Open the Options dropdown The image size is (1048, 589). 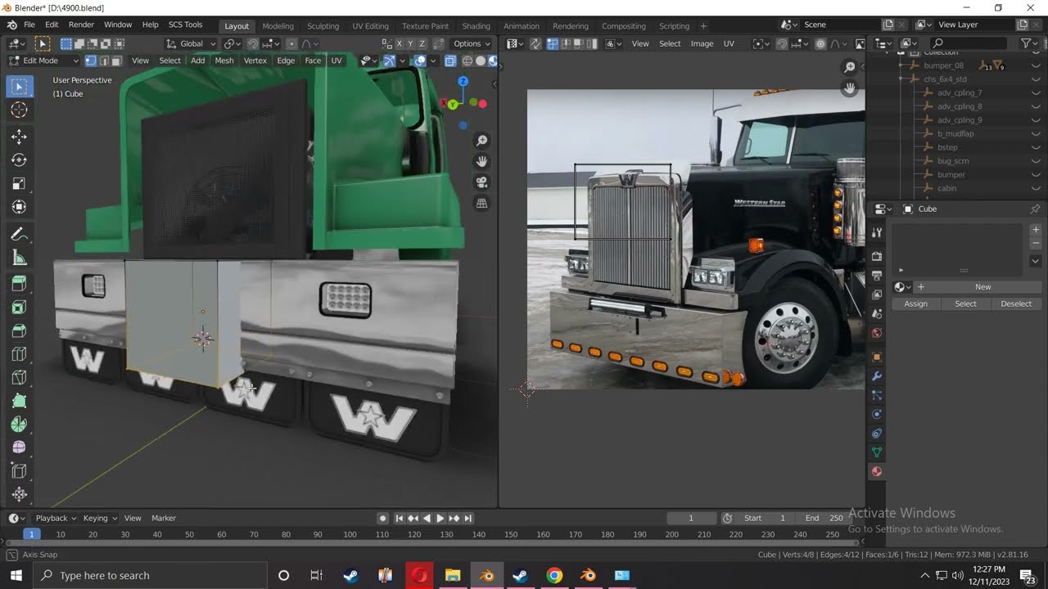coord(471,43)
